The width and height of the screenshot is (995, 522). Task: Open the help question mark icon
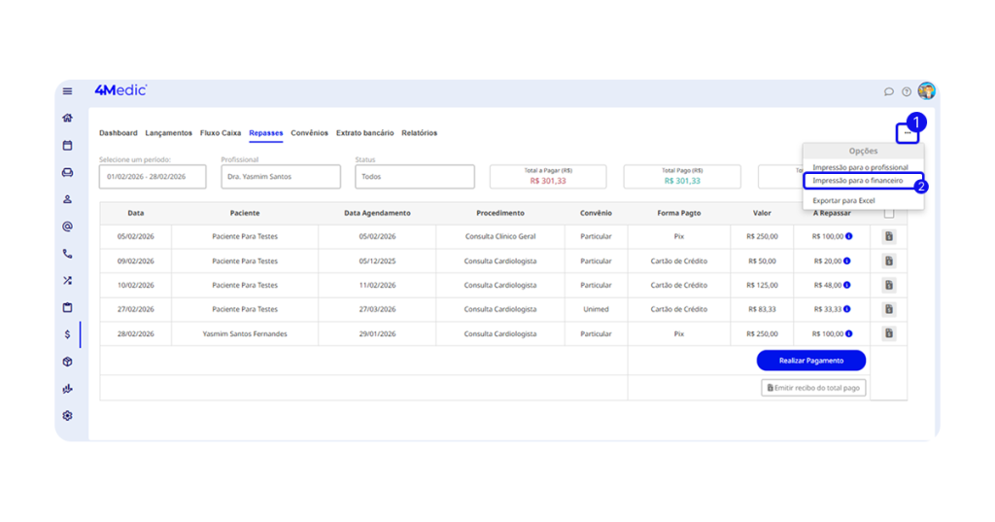click(x=907, y=91)
